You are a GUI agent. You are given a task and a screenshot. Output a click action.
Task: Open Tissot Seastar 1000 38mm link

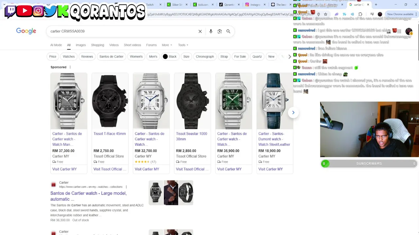click(191, 136)
